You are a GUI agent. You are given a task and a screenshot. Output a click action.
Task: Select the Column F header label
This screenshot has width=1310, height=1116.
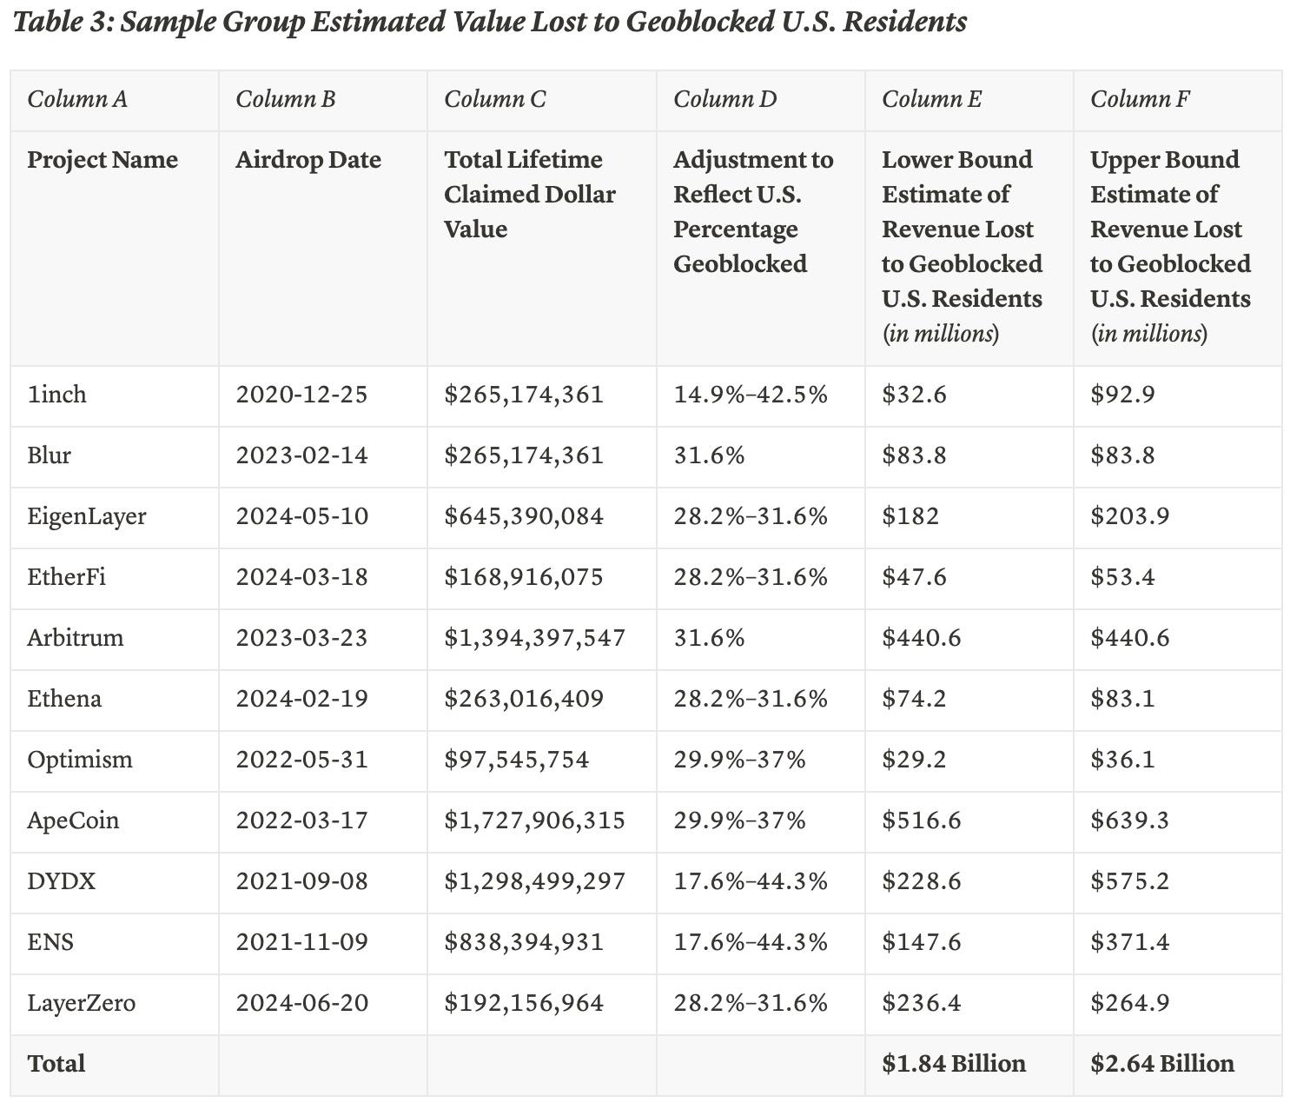tap(1140, 99)
